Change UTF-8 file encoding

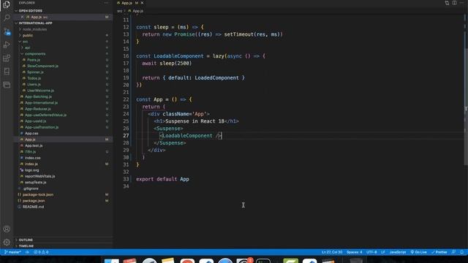[x=371, y=252]
